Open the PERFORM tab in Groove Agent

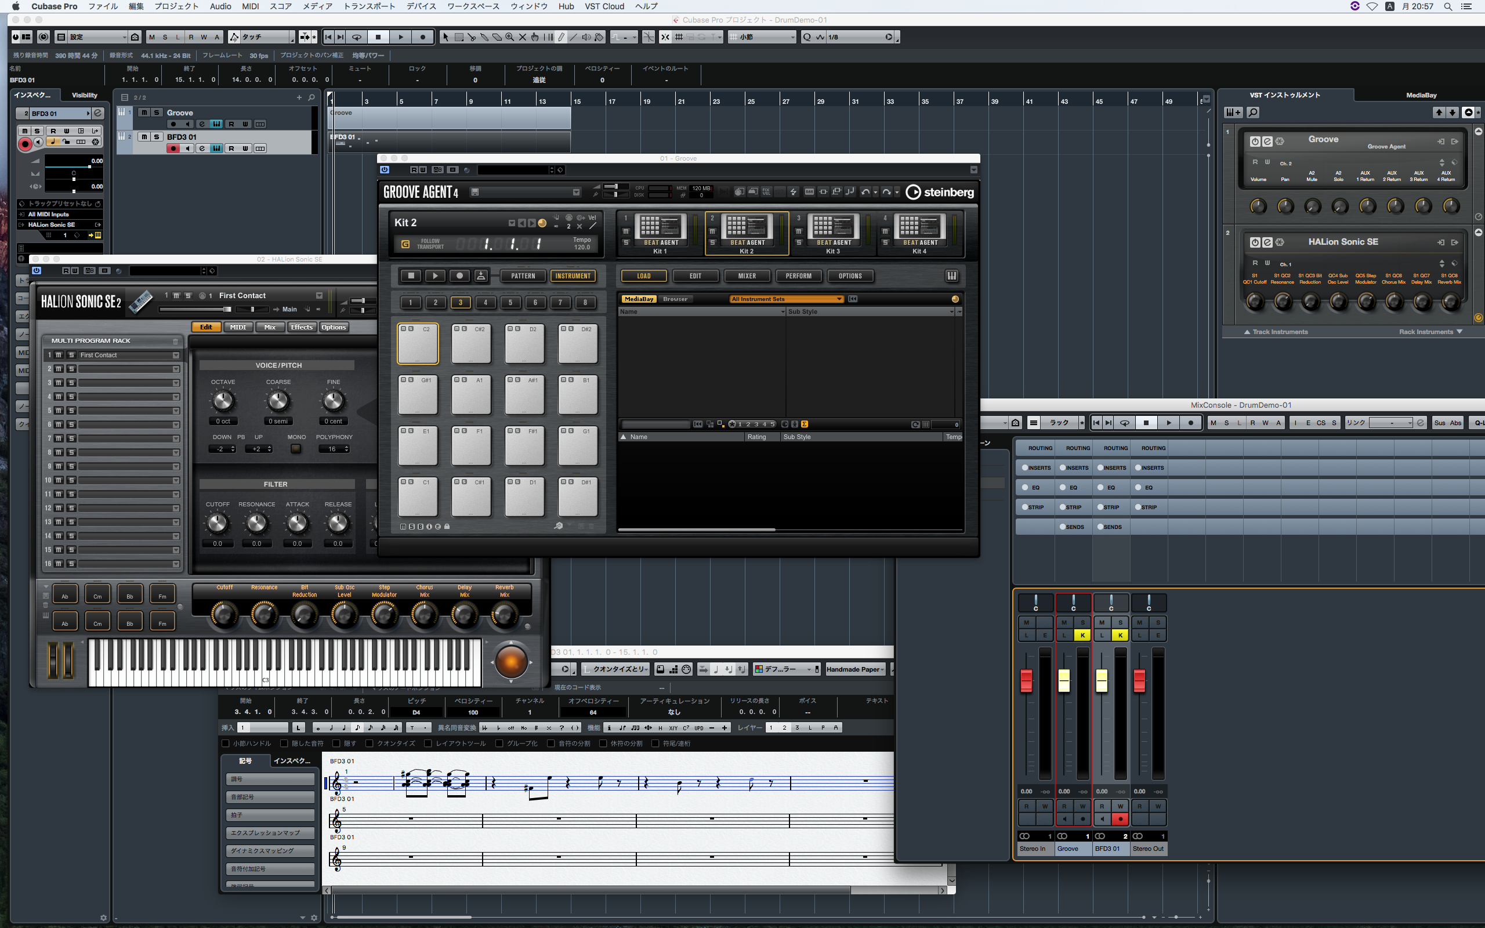(798, 275)
